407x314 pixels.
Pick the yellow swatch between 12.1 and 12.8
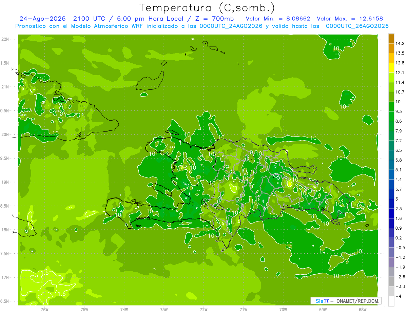[391, 68]
